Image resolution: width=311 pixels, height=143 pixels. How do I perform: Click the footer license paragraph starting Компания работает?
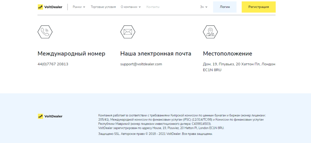pyautogui.click(x=182, y=119)
